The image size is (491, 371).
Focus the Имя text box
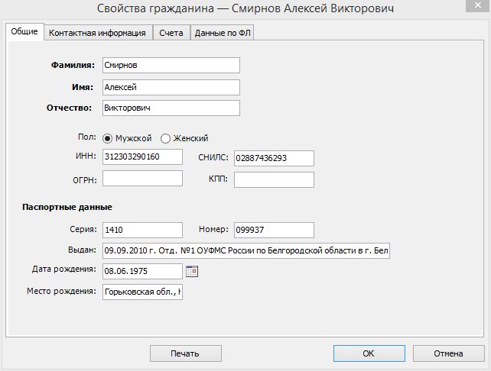click(171, 87)
